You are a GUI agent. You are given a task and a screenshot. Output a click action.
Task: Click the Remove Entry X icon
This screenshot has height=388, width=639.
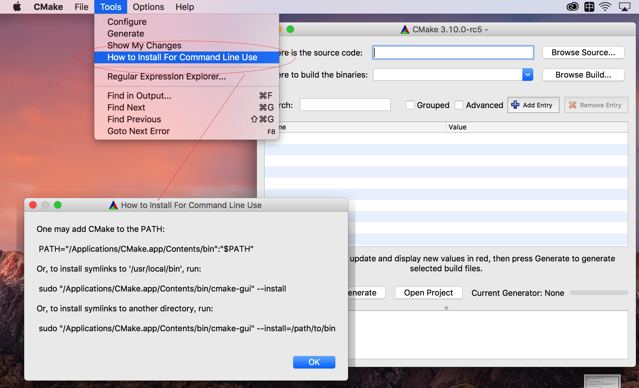[573, 106]
